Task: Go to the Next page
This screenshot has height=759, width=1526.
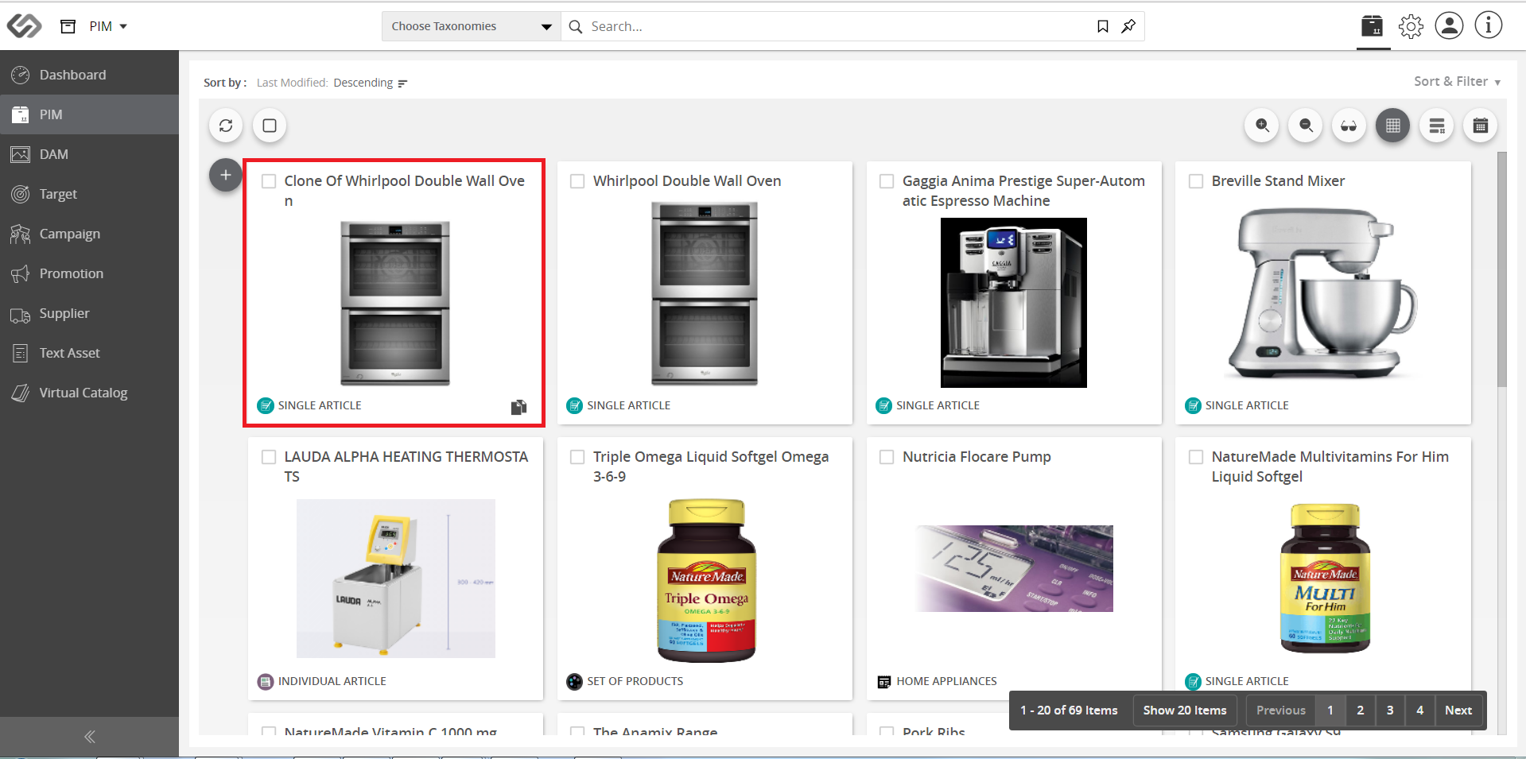Action: coord(1458,711)
